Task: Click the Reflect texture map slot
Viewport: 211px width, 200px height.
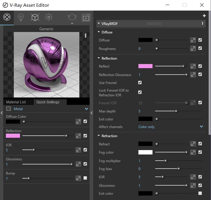Action: (x=193, y=66)
